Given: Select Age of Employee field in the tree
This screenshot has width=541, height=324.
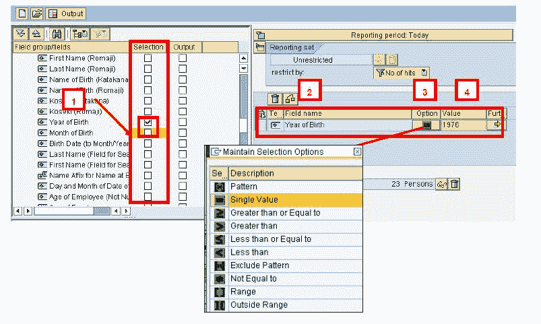Looking at the screenshot, I should pyautogui.click(x=89, y=197).
